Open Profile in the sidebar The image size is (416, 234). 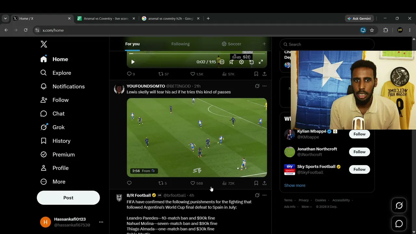tap(54, 168)
